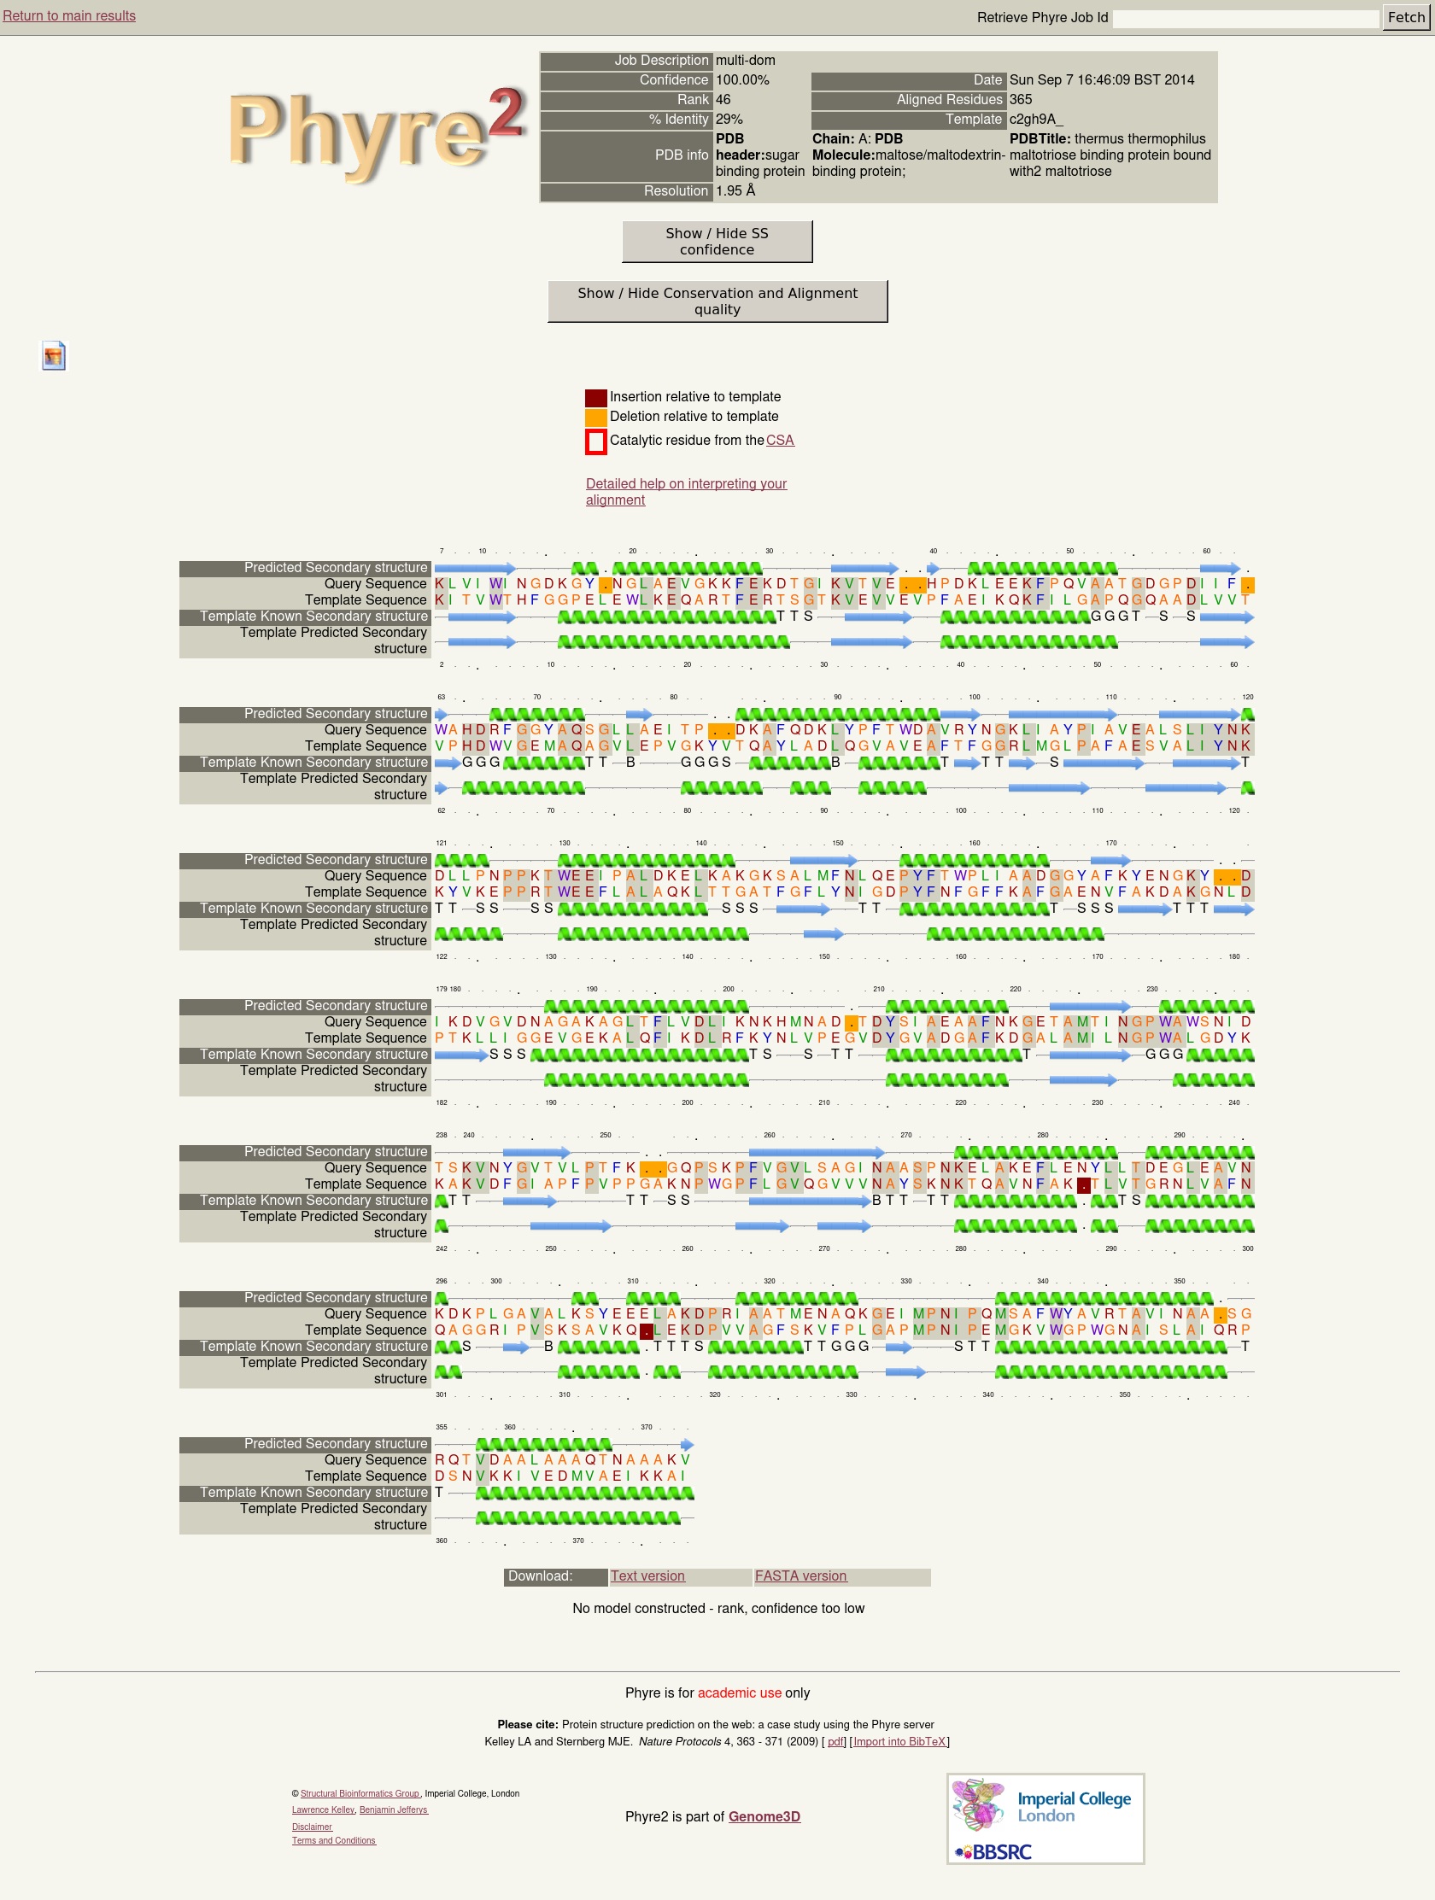Open the Return to main results link

point(68,15)
